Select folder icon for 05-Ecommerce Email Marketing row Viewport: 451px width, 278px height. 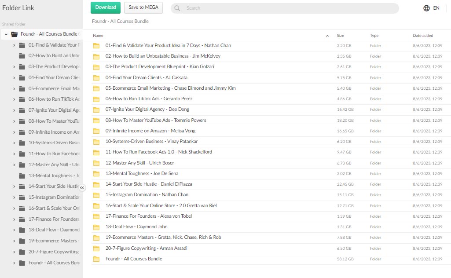pyautogui.click(x=96, y=88)
